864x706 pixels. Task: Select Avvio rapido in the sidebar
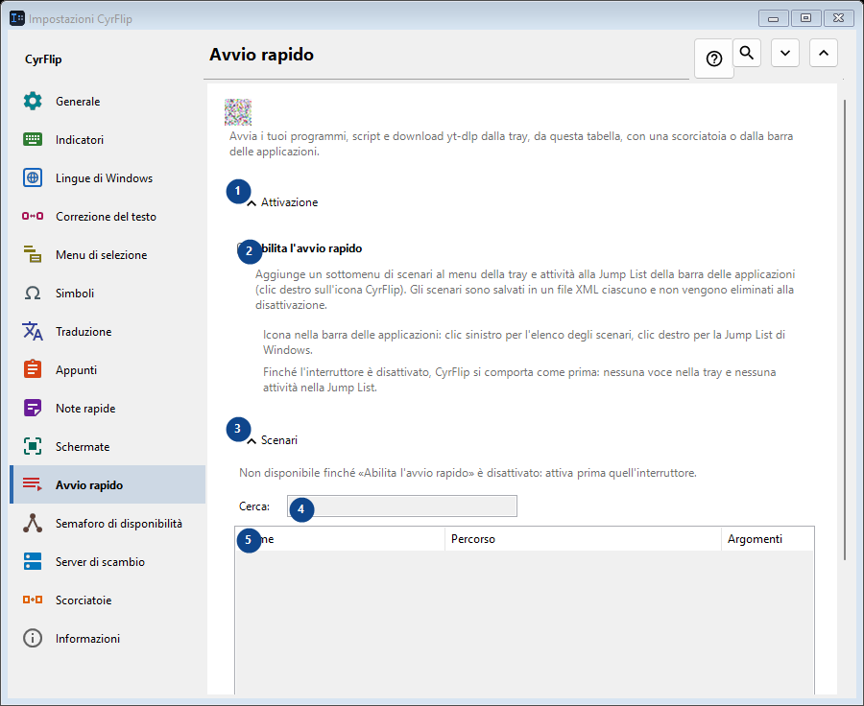point(108,484)
